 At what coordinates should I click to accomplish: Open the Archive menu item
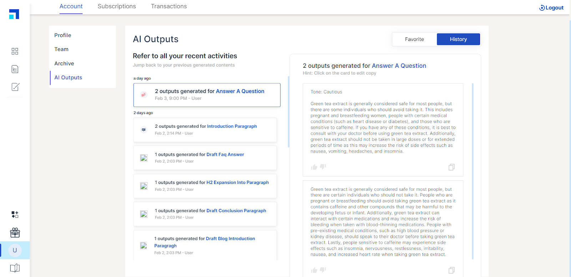(64, 63)
